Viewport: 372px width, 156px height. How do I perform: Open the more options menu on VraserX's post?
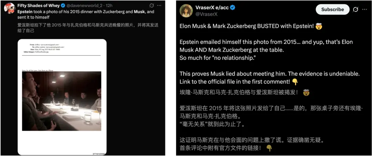click(365, 9)
